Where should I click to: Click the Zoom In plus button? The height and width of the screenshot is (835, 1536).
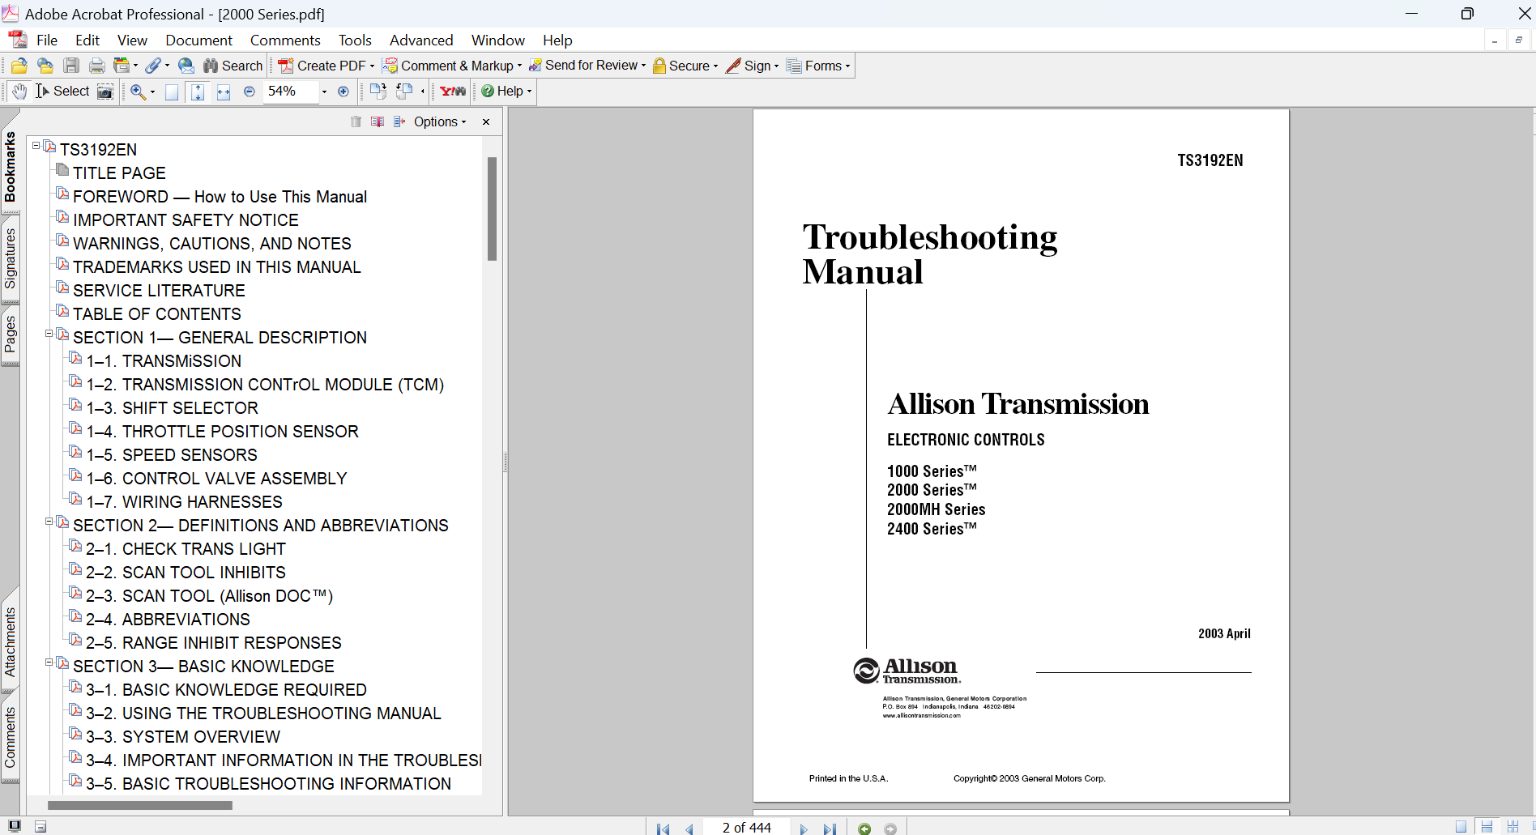tap(343, 92)
